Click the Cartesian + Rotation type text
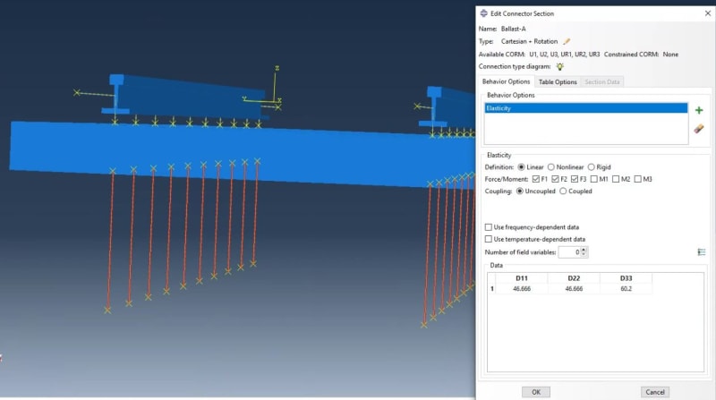This screenshot has width=716, height=400. [529, 41]
